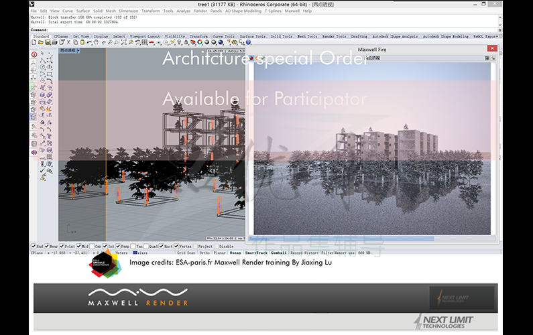Viewport: 533px width, 335px height.
Task: Click the color wheel icon
Action: (200, 42)
